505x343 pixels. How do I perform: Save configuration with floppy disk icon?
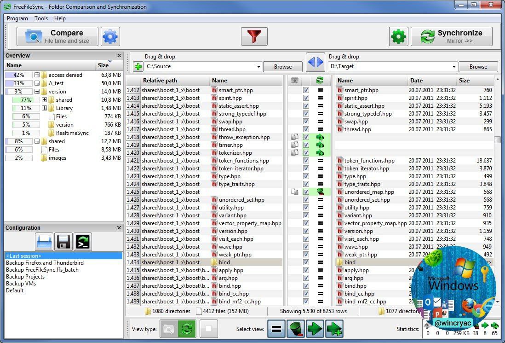click(63, 242)
